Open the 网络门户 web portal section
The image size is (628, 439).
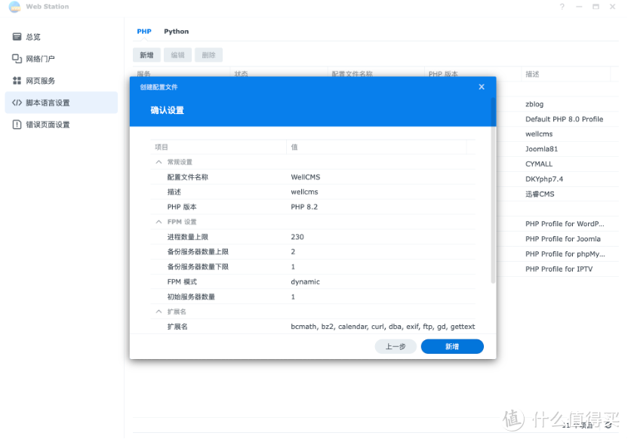click(61, 59)
